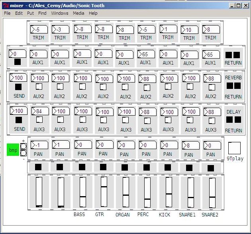Click AUX1 box showing 65 in PERC column
The height and width of the screenshot is (234, 251).
point(146,54)
